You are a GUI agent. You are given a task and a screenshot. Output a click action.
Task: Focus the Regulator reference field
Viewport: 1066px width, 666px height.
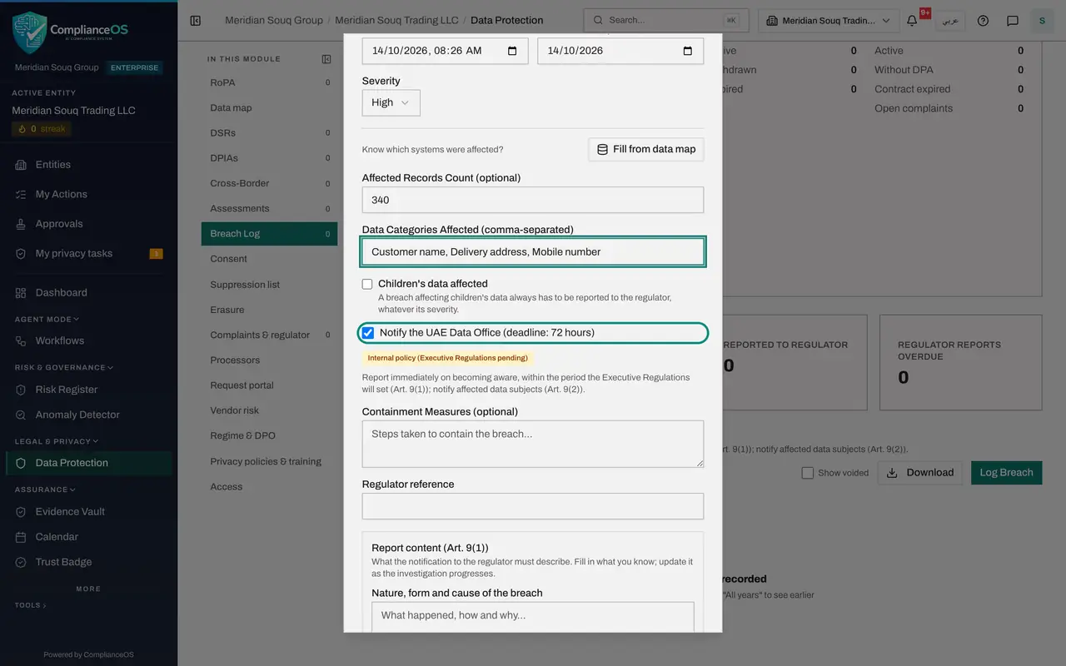pos(533,506)
